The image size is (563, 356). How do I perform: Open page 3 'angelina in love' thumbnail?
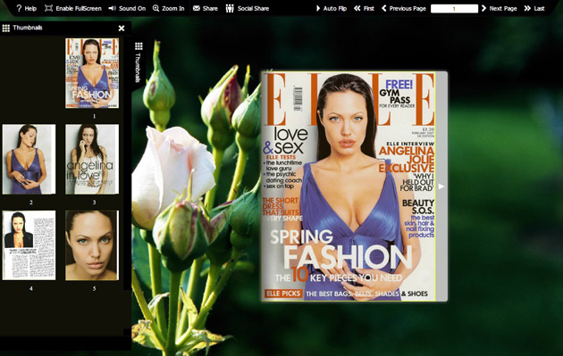[x=92, y=159]
